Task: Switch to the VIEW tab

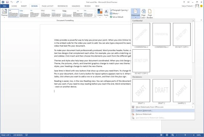Action: pos(97,6)
